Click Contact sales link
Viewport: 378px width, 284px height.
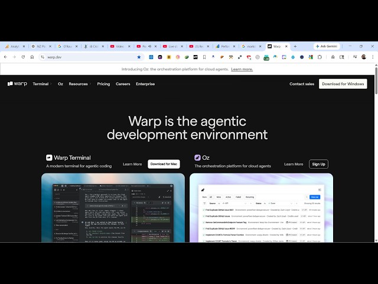click(x=302, y=84)
